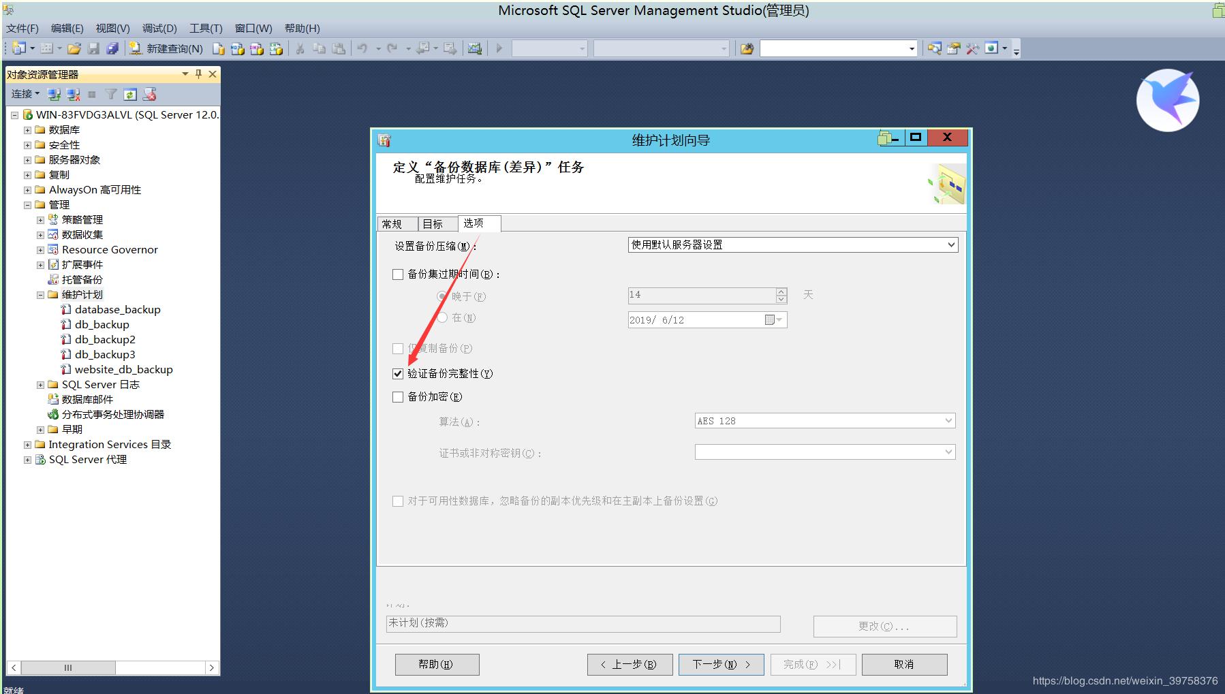Click the 取消 (Cancel) button

[903, 664]
